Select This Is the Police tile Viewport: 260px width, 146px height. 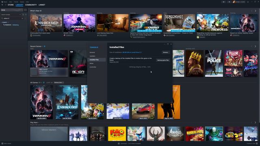click(214, 63)
